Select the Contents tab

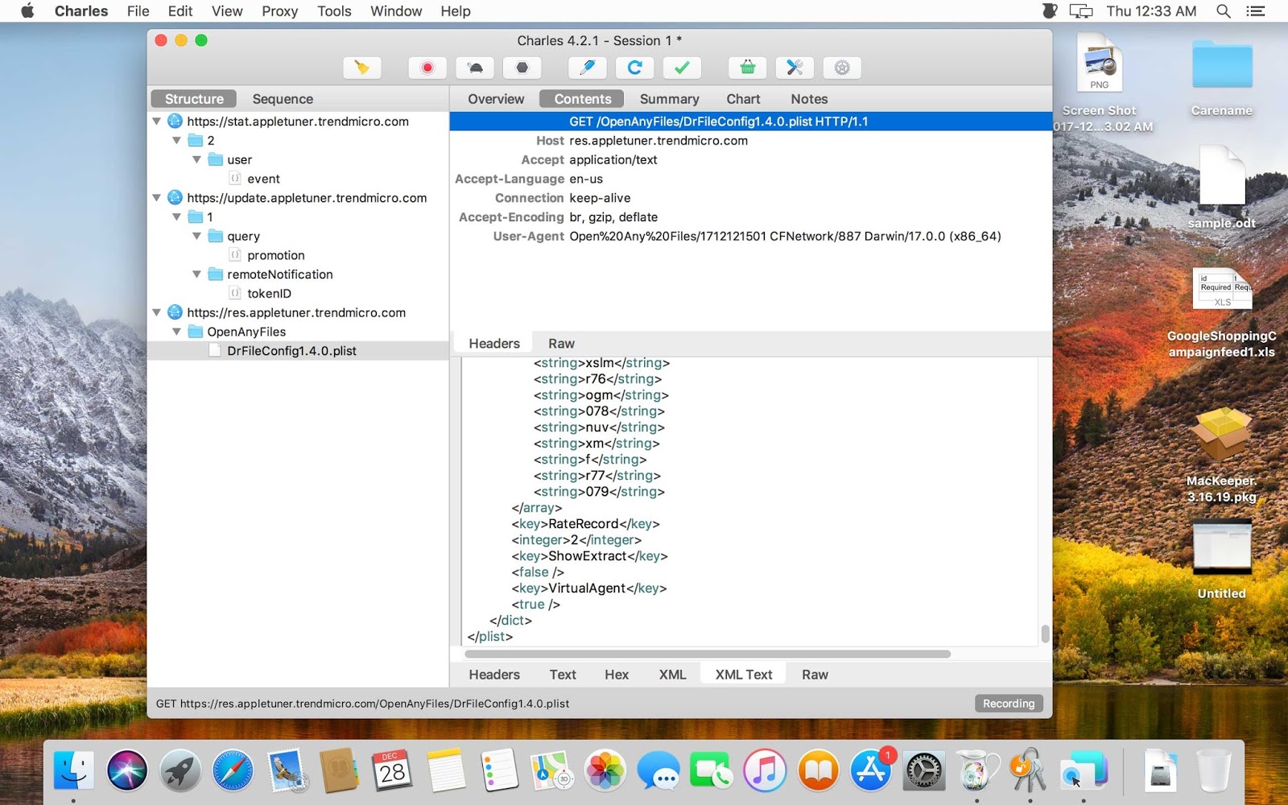[x=583, y=99]
